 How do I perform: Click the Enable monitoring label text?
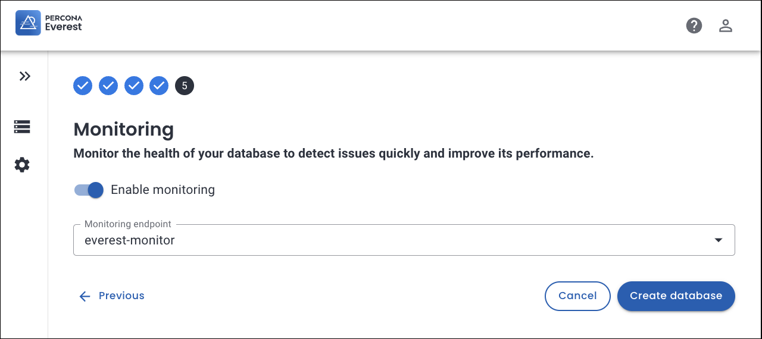[163, 190]
